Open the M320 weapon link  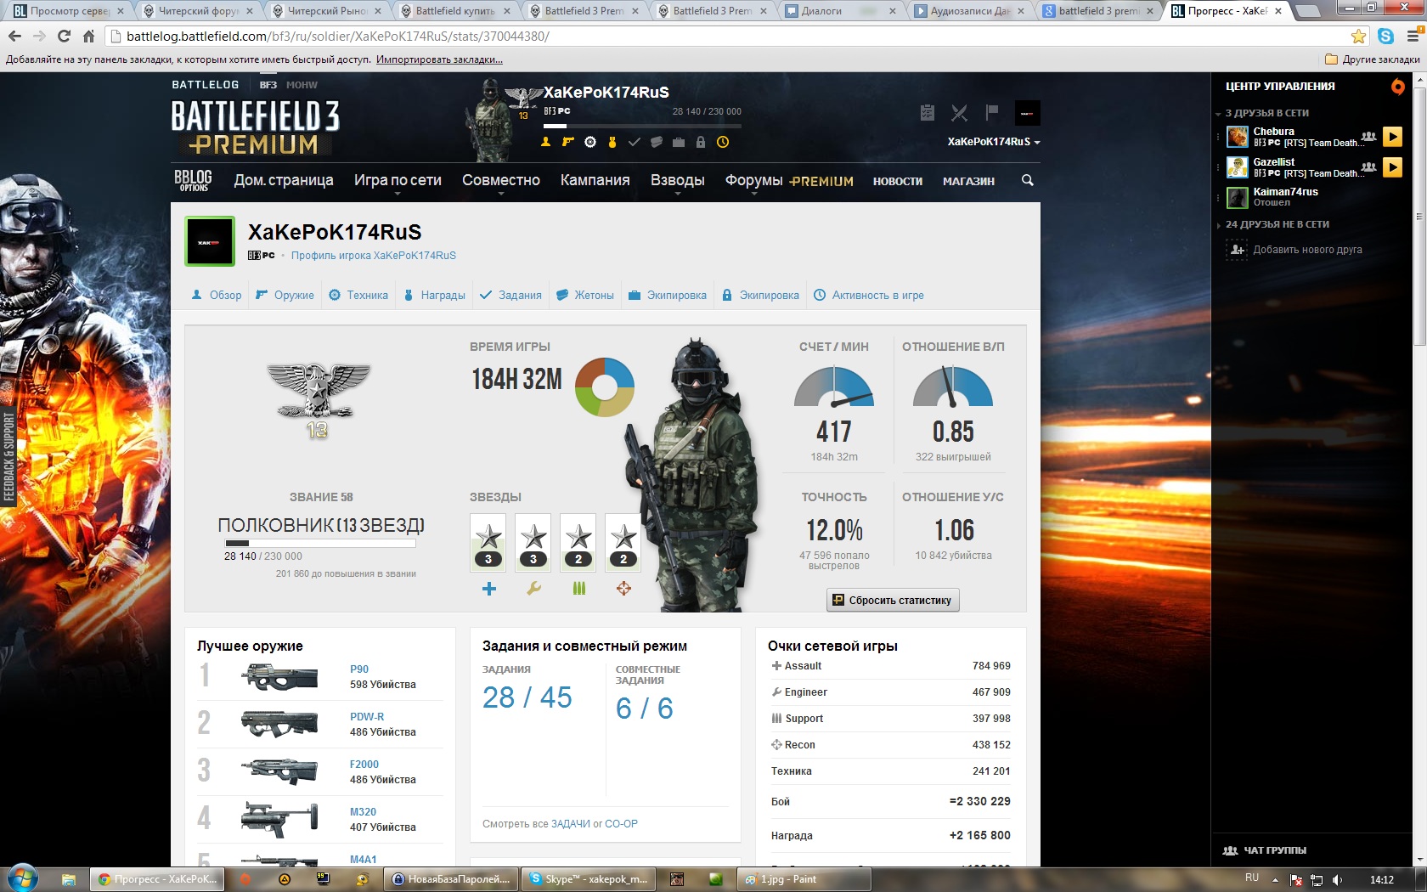click(x=363, y=812)
